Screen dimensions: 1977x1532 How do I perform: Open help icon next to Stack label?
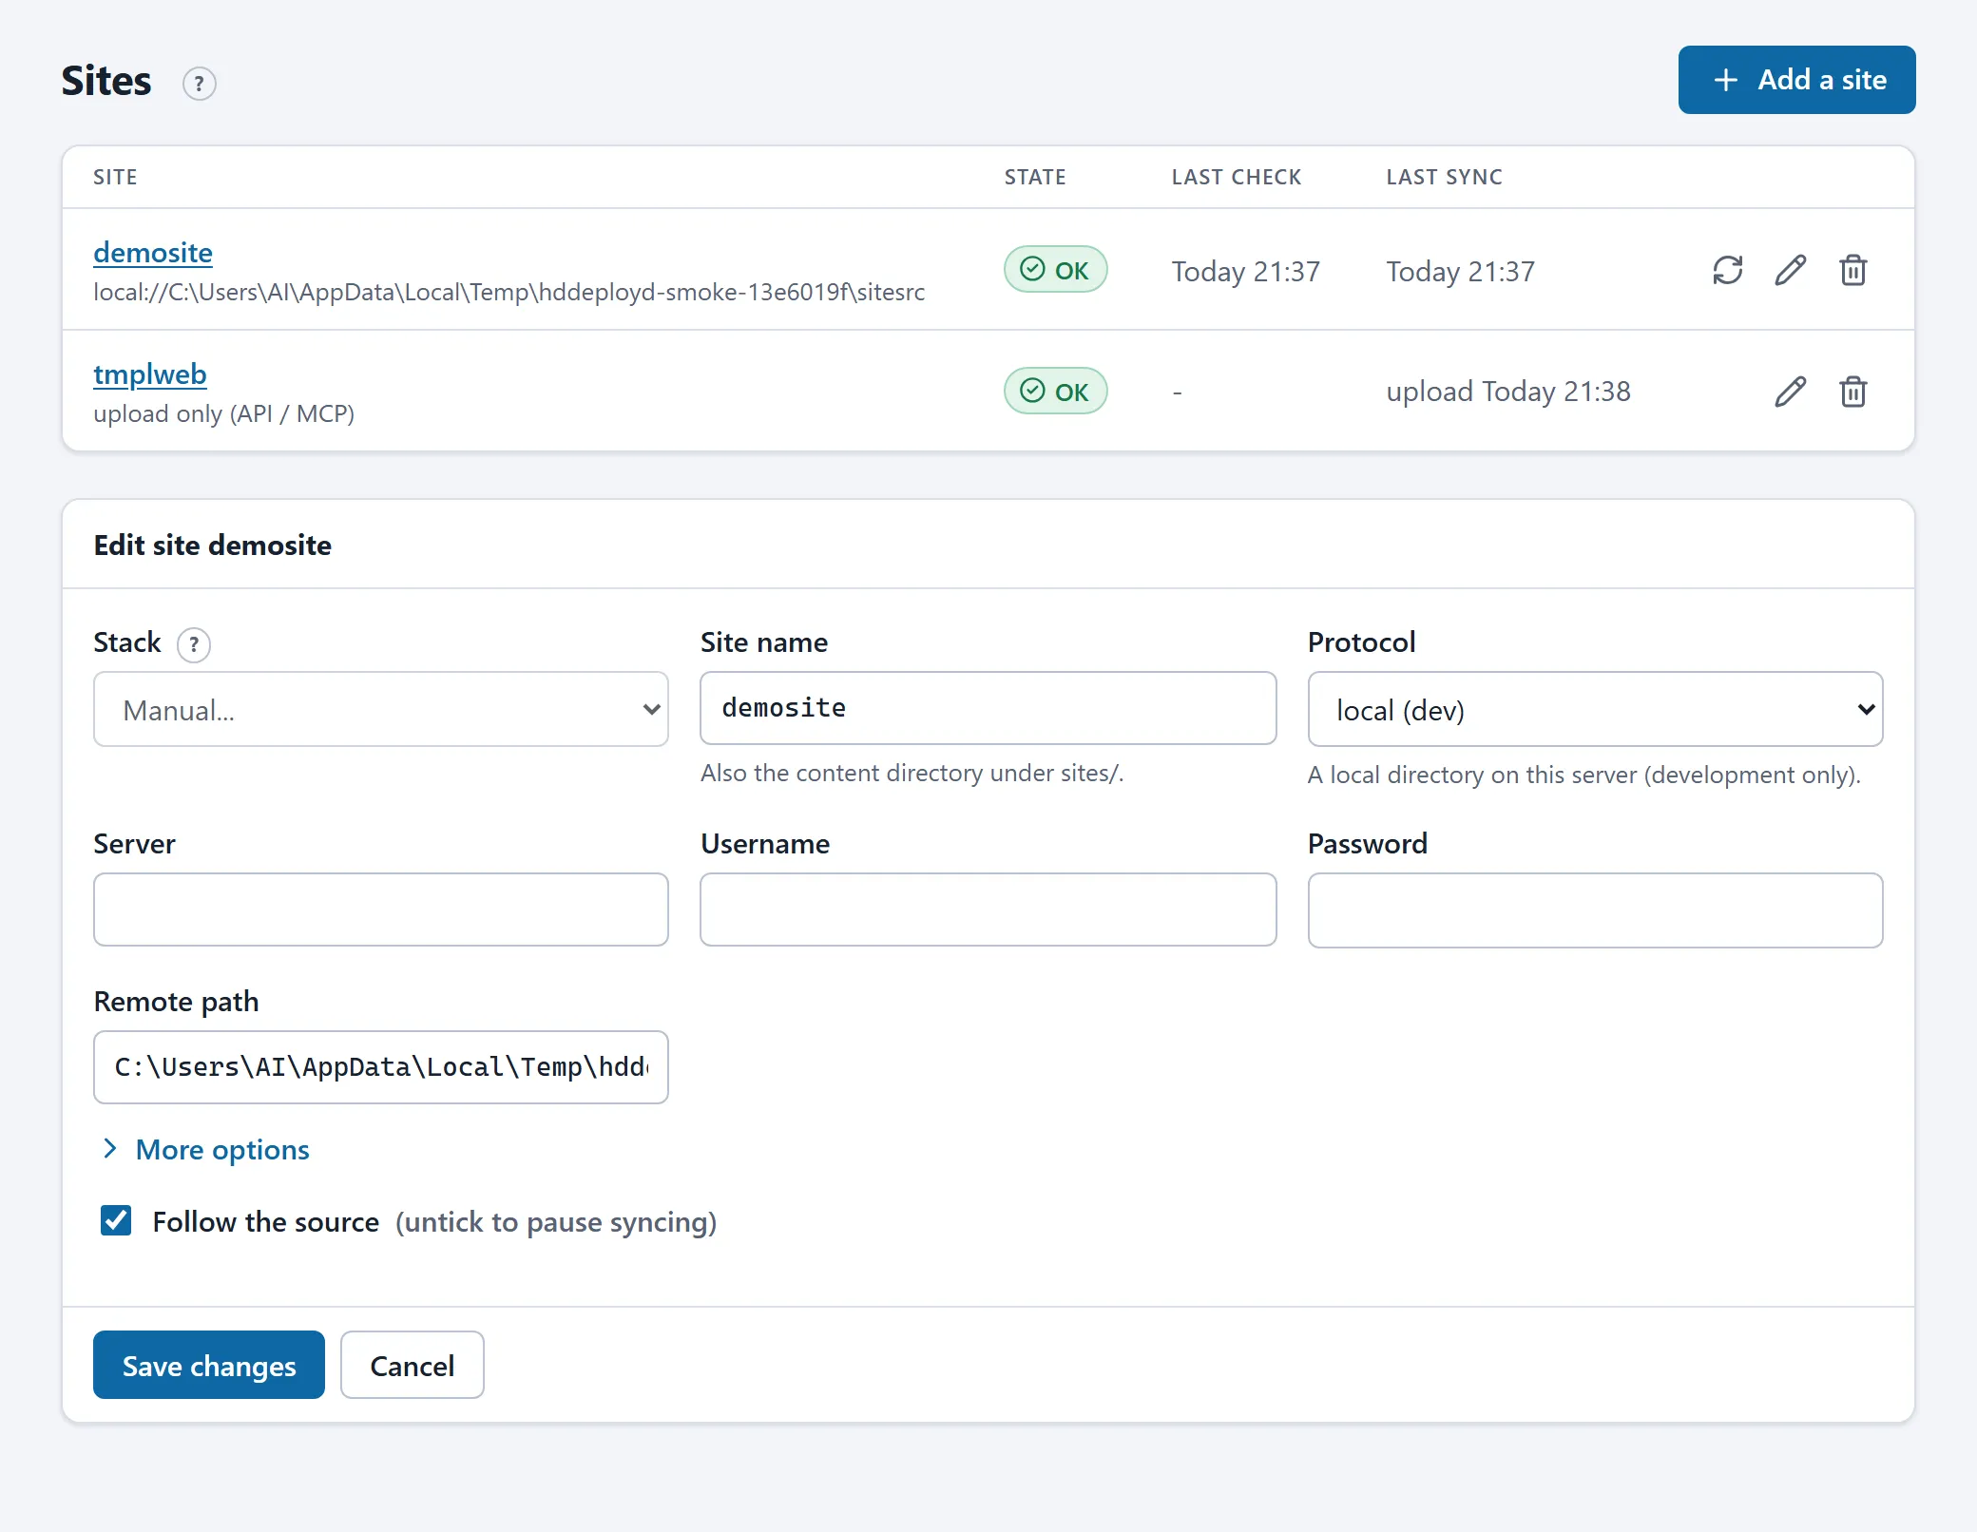(194, 644)
